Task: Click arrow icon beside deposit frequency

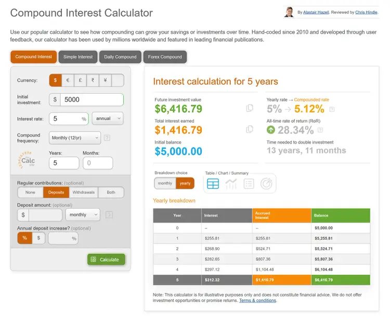Action: pyautogui.click(x=109, y=215)
